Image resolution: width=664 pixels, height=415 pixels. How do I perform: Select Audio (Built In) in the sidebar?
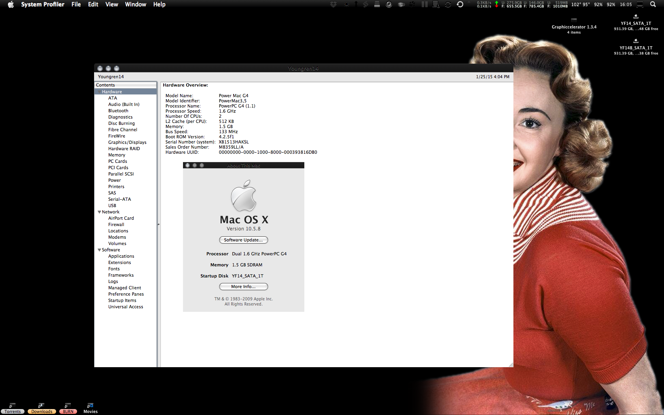pos(124,104)
